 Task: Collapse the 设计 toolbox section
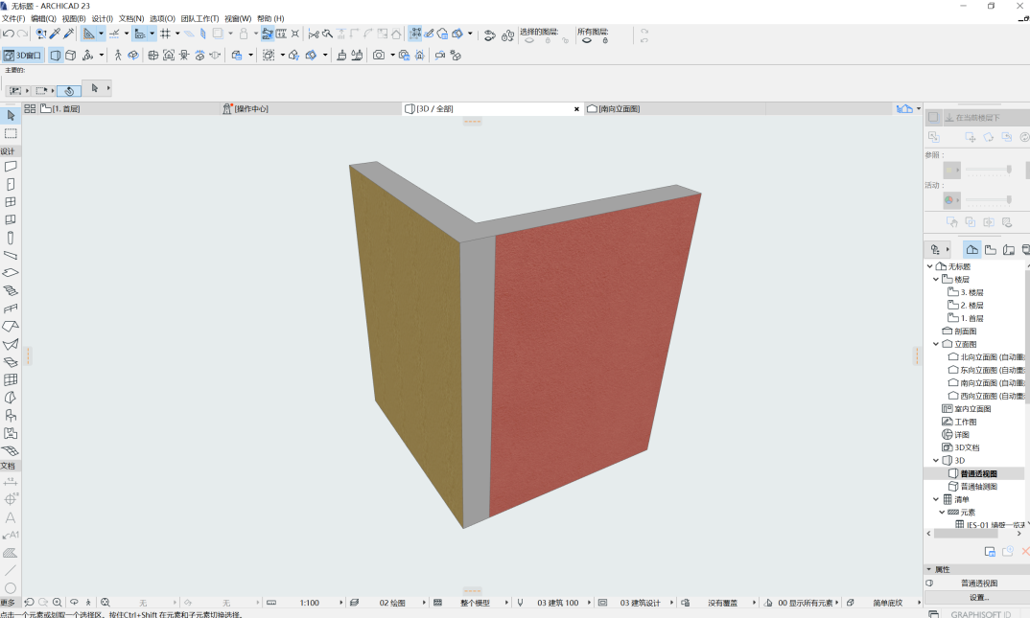11,150
